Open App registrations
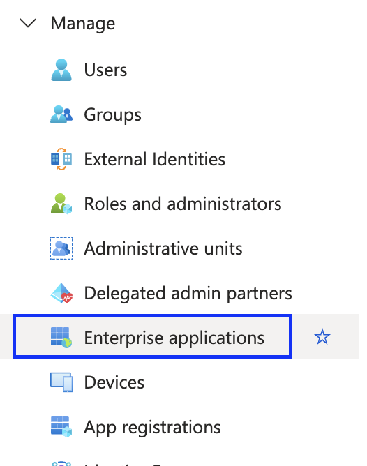Image resolution: width=367 pixels, height=466 pixels. point(152,428)
